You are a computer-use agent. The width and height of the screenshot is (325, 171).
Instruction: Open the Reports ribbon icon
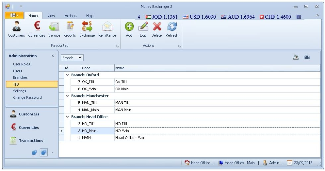click(70, 29)
